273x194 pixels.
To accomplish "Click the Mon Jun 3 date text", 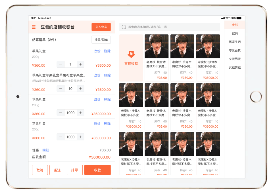I will pyautogui.click(x=45, y=18).
